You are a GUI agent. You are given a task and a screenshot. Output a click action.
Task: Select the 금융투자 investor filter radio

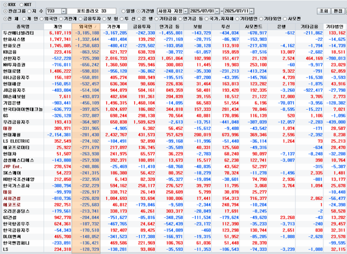(80, 18)
